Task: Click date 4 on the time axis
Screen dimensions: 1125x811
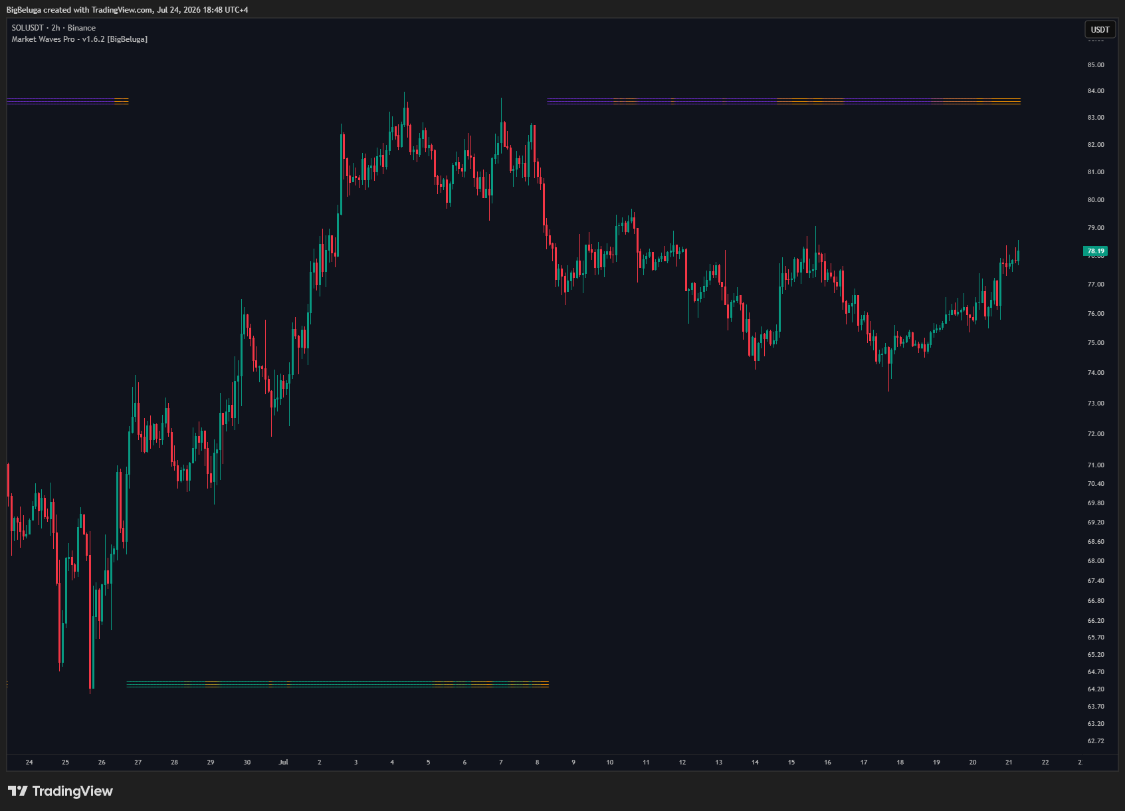Action: click(392, 762)
